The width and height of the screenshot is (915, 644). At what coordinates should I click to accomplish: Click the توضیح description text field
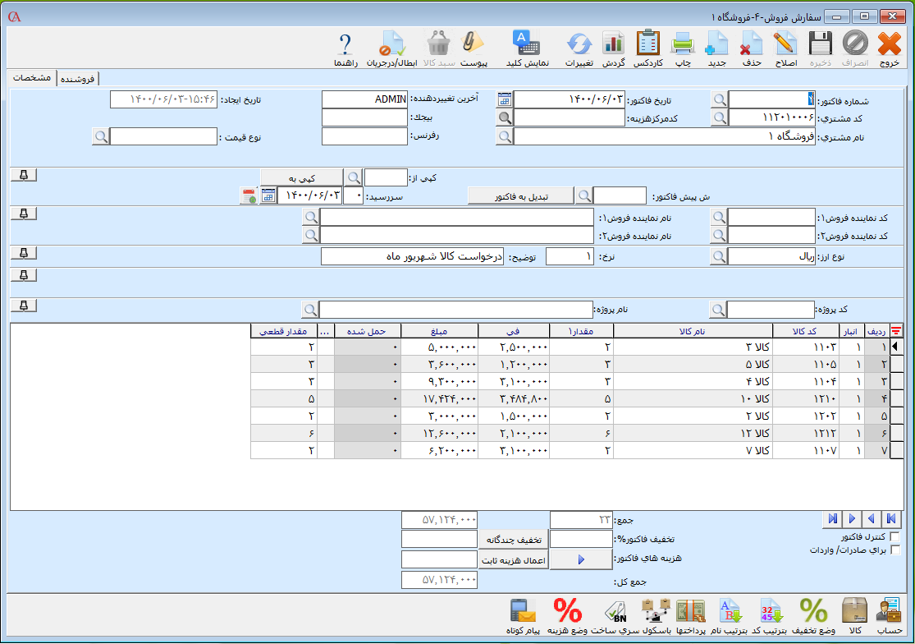[x=410, y=257]
